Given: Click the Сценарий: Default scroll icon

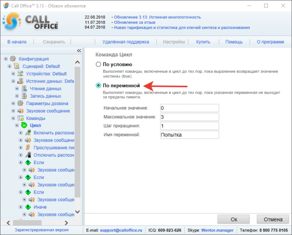Looking at the screenshot, I should click(x=16, y=66).
